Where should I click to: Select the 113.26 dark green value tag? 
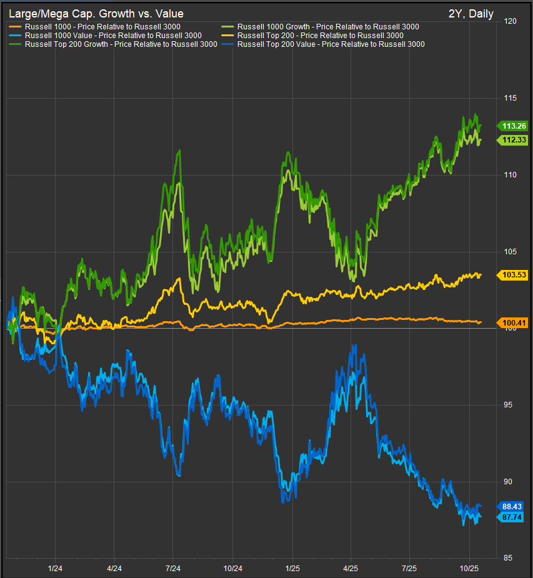tap(512, 126)
